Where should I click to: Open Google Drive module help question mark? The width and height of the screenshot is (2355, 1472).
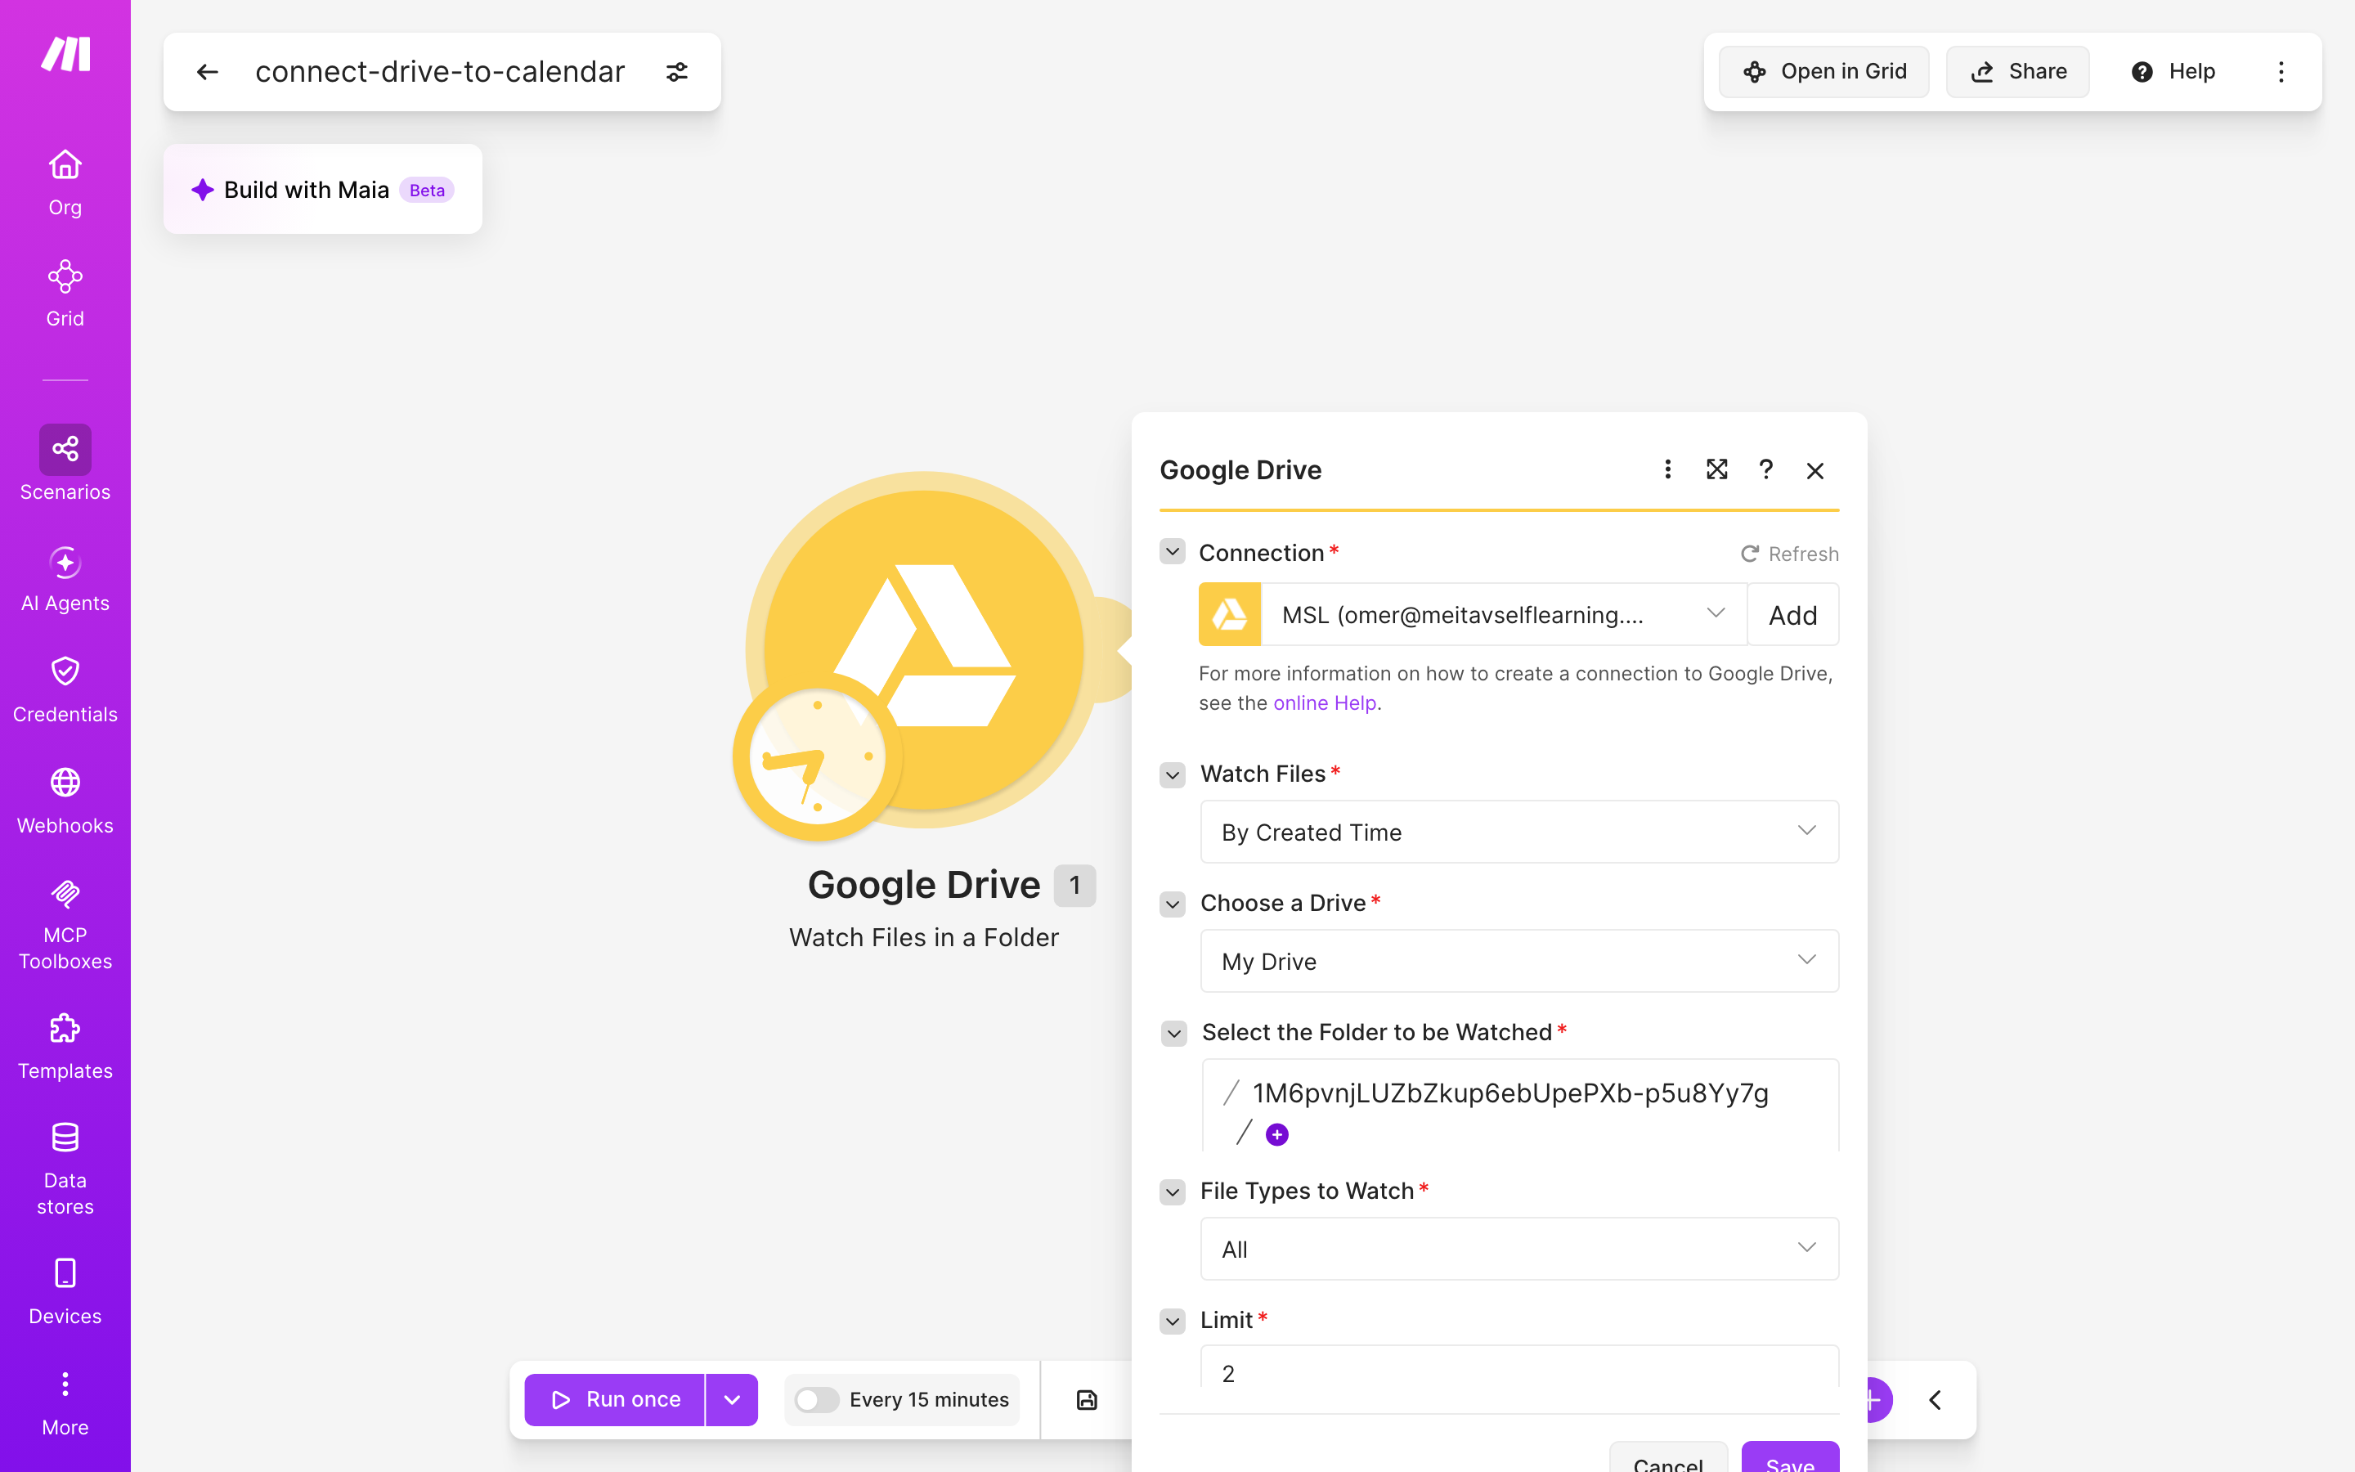[x=1766, y=469]
